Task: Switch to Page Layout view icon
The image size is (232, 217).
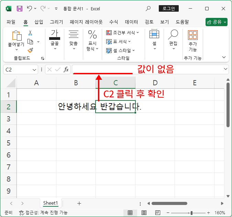Action: [144, 213]
